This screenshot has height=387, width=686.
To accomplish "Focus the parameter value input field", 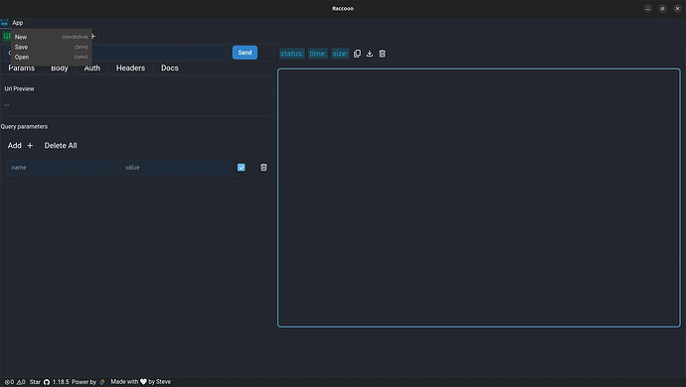I will 176,168.
